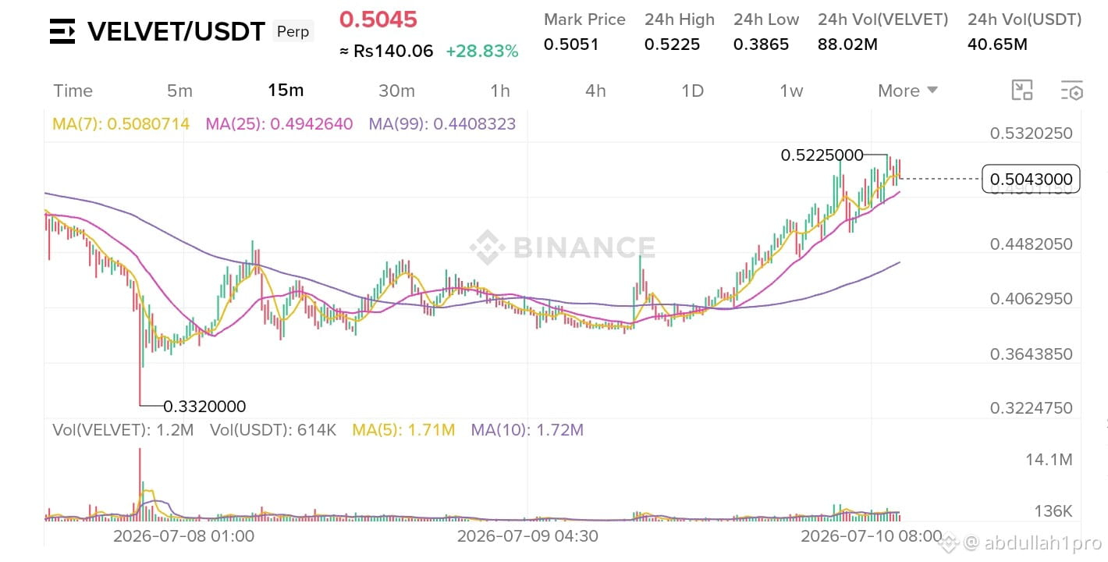Open the market list menu icon

pos(62,31)
